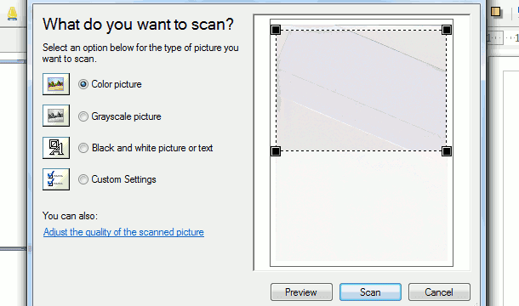
Task: Click the unselected lower part of preview page
Action: (x=361, y=207)
